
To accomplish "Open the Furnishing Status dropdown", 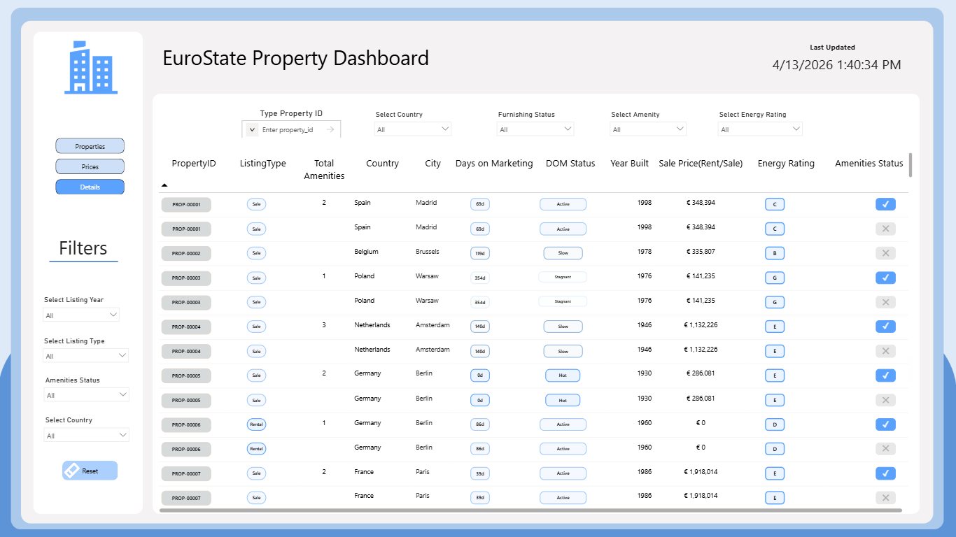I will click(535, 129).
